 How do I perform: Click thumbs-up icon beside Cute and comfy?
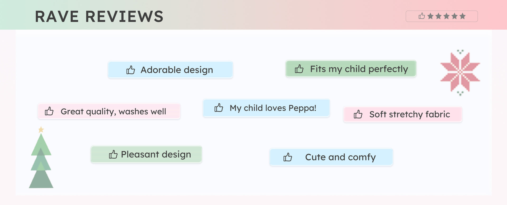click(288, 157)
